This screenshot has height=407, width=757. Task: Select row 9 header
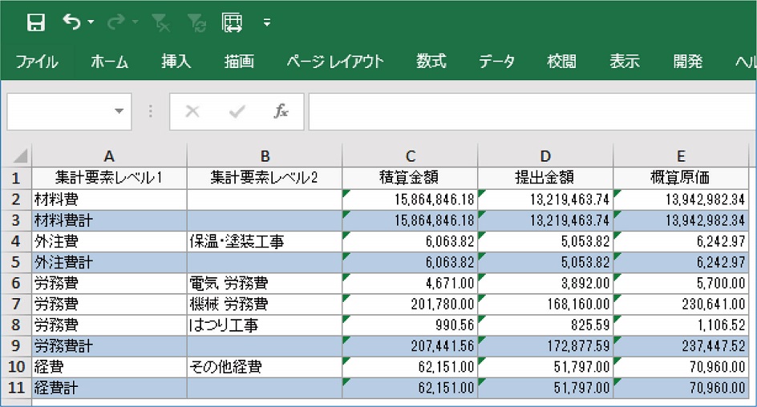(16, 346)
